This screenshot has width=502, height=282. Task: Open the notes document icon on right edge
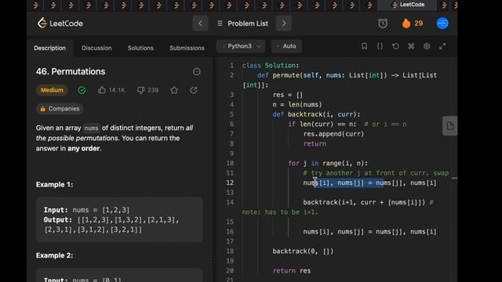tap(449, 126)
